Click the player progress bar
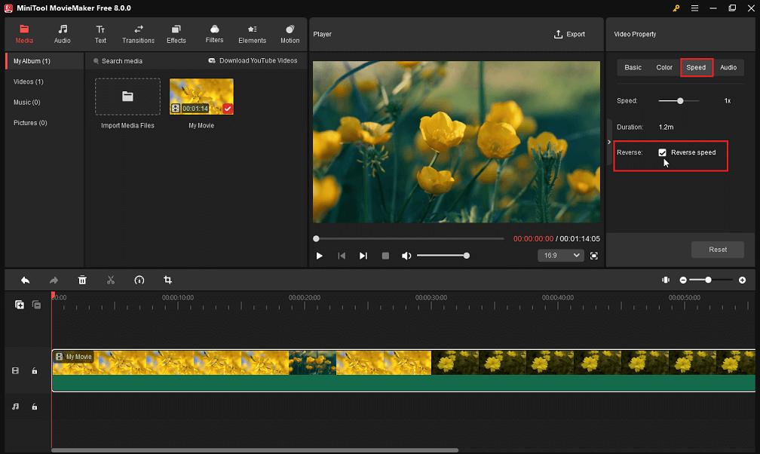The image size is (760, 454). [409, 238]
